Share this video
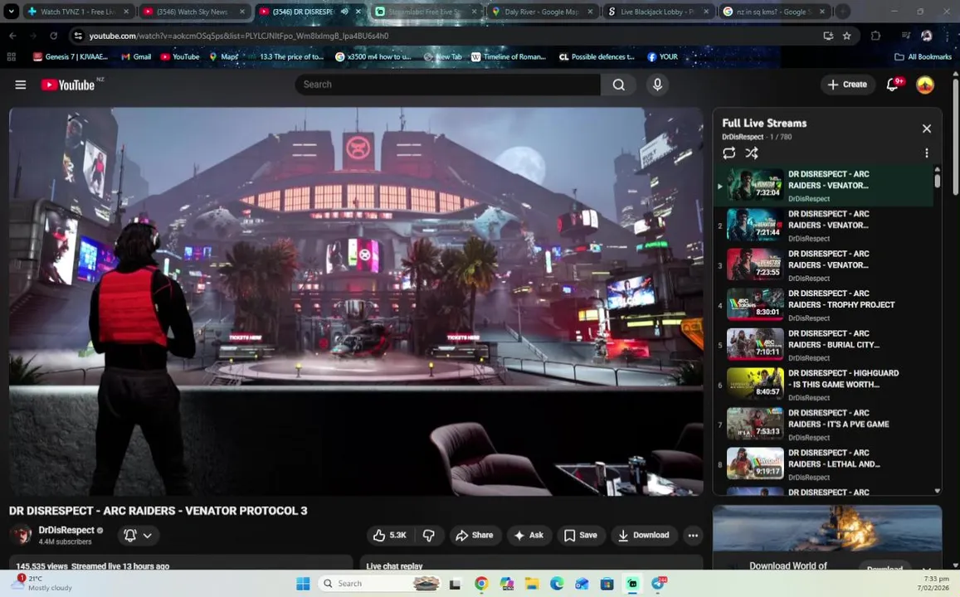This screenshot has height=597, width=960. [475, 535]
